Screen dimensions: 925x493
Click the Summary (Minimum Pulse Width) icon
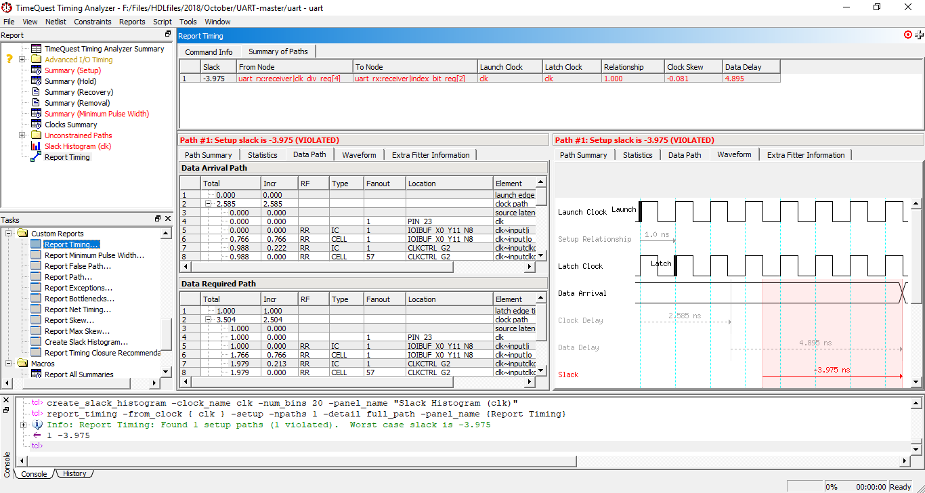coord(36,114)
